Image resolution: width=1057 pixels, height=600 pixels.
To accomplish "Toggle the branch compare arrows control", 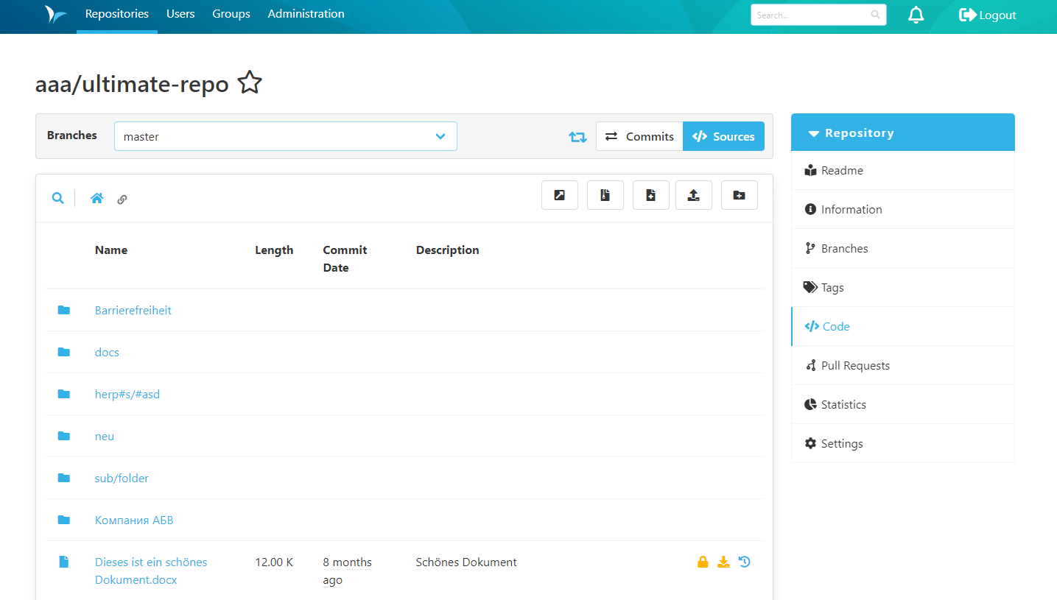I will 577,136.
